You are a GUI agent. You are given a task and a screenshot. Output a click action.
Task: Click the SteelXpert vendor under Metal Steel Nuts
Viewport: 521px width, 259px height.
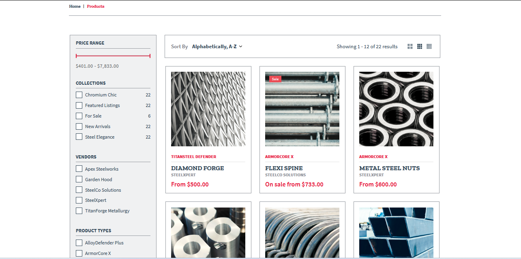[x=371, y=175]
